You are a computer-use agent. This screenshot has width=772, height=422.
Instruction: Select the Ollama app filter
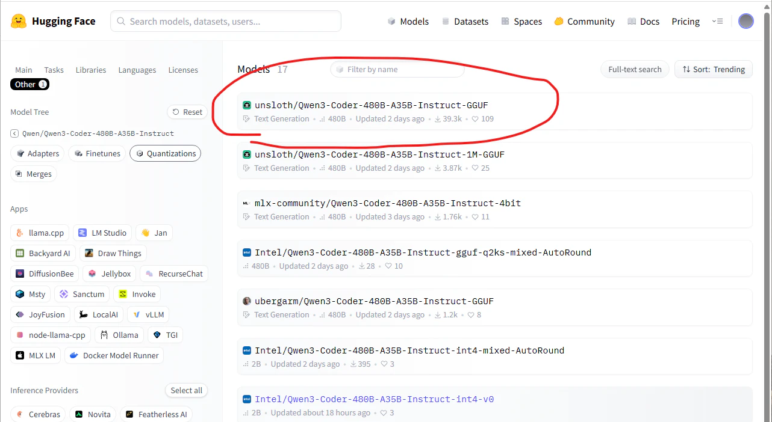pos(119,335)
